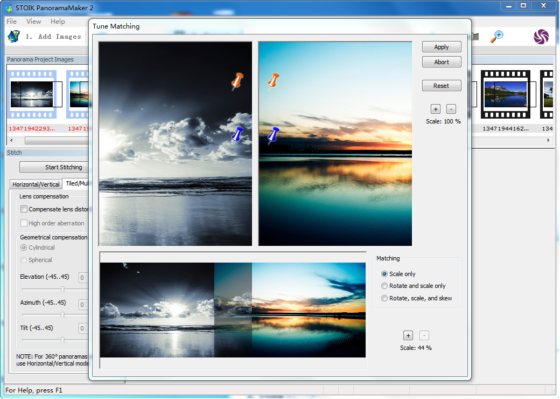Screen dimensions: 560x399
Task: Zoom out top preview with minus button
Action: point(451,109)
